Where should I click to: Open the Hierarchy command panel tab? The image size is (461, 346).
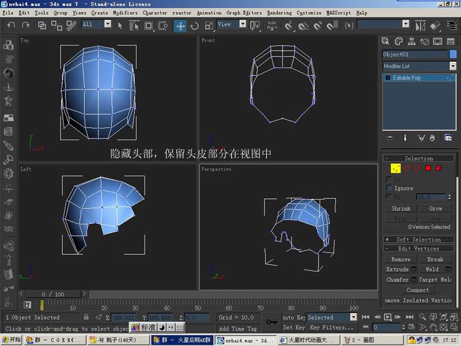click(412, 41)
